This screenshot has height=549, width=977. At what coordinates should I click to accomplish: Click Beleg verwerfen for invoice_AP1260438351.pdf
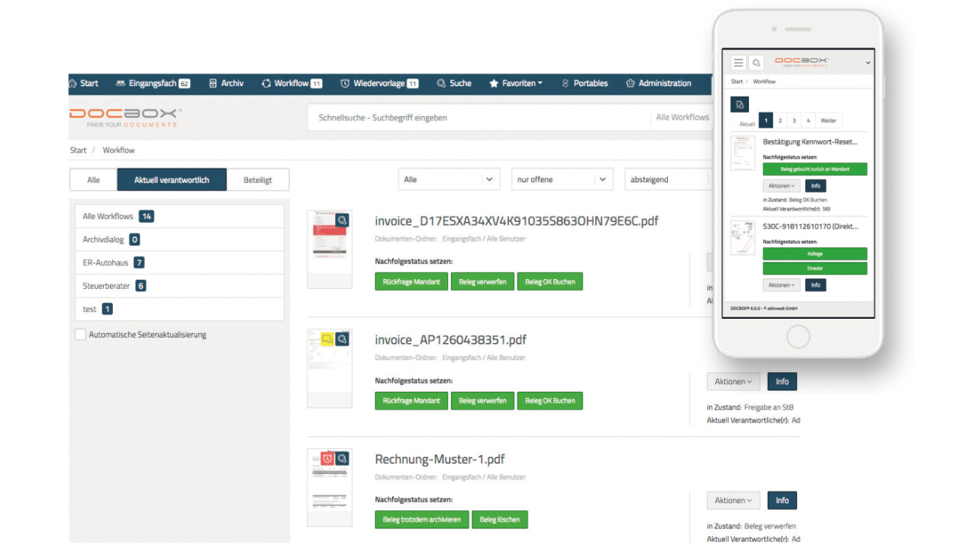[x=482, y=400]
